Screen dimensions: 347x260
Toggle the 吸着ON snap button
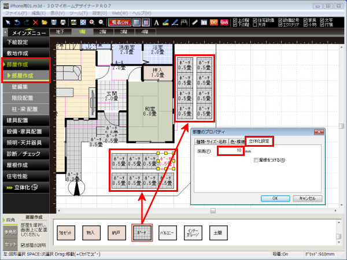point(119,22)
